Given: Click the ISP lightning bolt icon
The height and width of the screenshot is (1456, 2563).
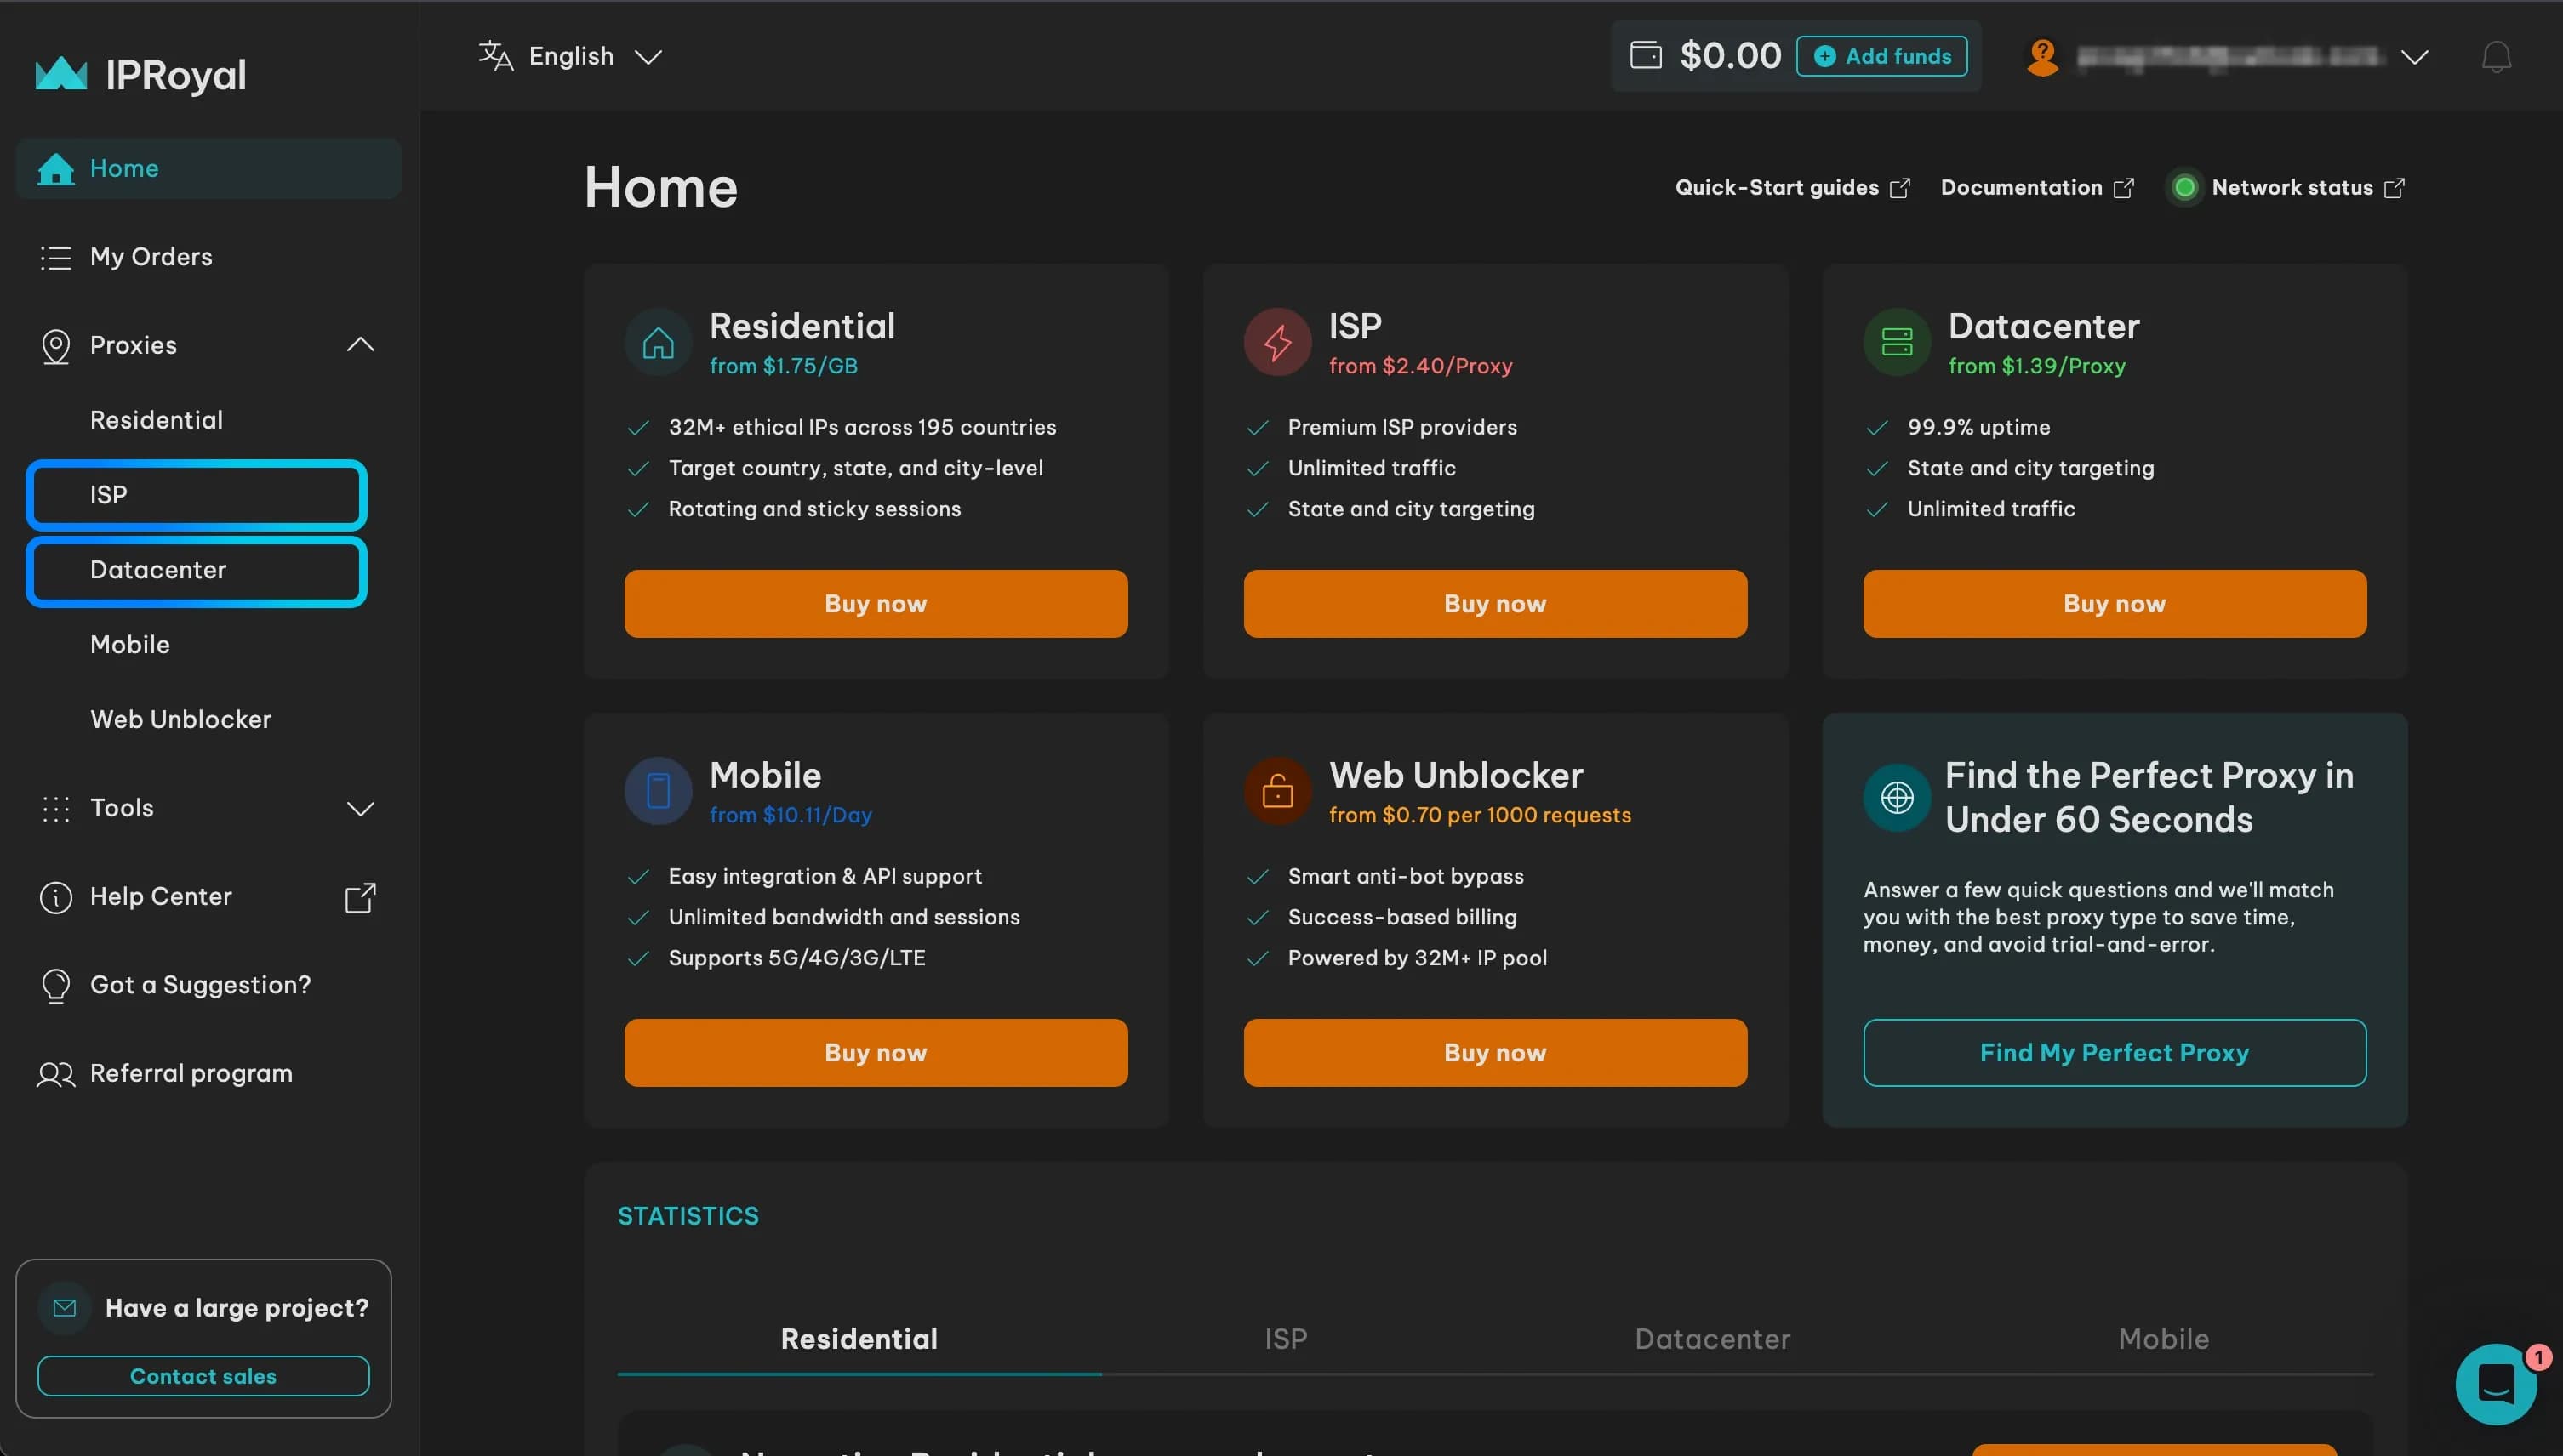Looking at the screenshot, I should coord(1276,343).
